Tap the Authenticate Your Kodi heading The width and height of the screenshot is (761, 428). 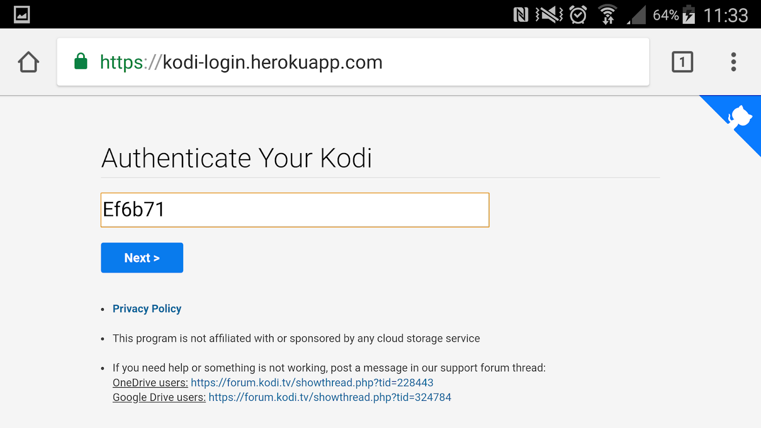[236, 158]
